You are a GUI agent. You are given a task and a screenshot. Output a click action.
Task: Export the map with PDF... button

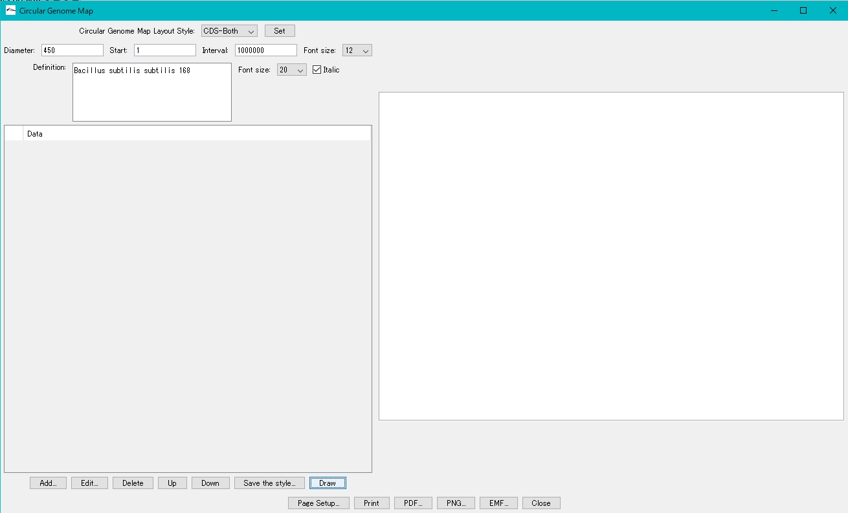413,503
